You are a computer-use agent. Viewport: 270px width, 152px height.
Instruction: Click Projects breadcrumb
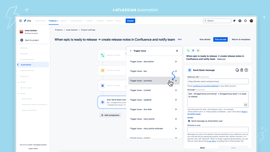pos(59,30)
